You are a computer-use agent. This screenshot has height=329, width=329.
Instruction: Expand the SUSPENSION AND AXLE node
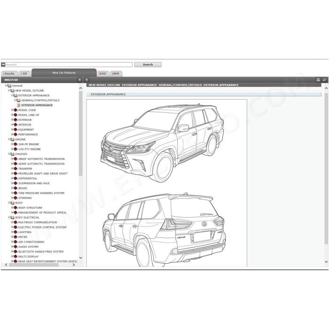point(12,183)
